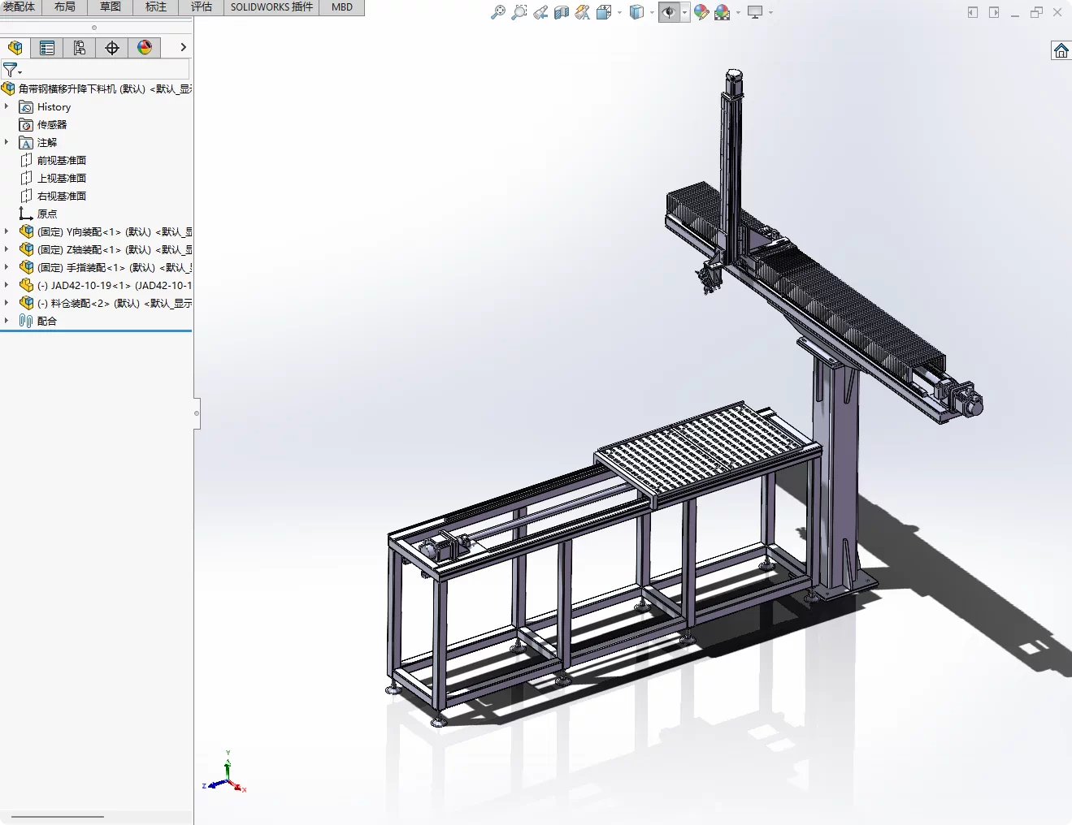Image resolution: width=1072 pixels, height=825 pixels.
Task: Go to the 评估 ribbon tab
Action: (202, 7)
